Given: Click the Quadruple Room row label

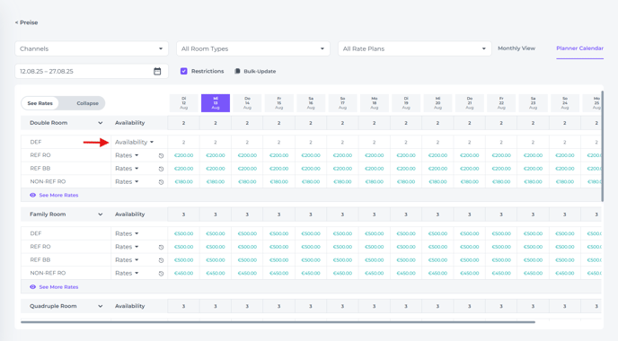Looking at the screenshot, I should 53,306.
